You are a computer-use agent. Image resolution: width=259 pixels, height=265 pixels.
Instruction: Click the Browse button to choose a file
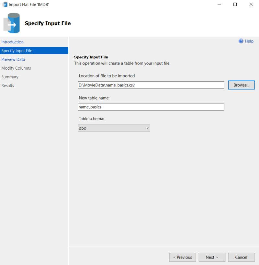coord(241,85)
